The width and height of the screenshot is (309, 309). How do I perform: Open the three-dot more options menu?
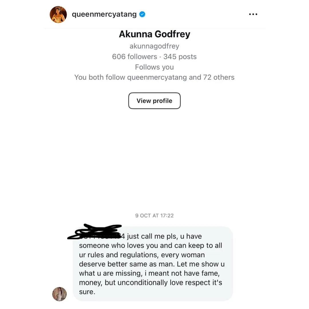[253, 14]
